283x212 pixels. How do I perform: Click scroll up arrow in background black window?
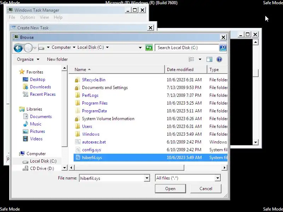(255, 42)
